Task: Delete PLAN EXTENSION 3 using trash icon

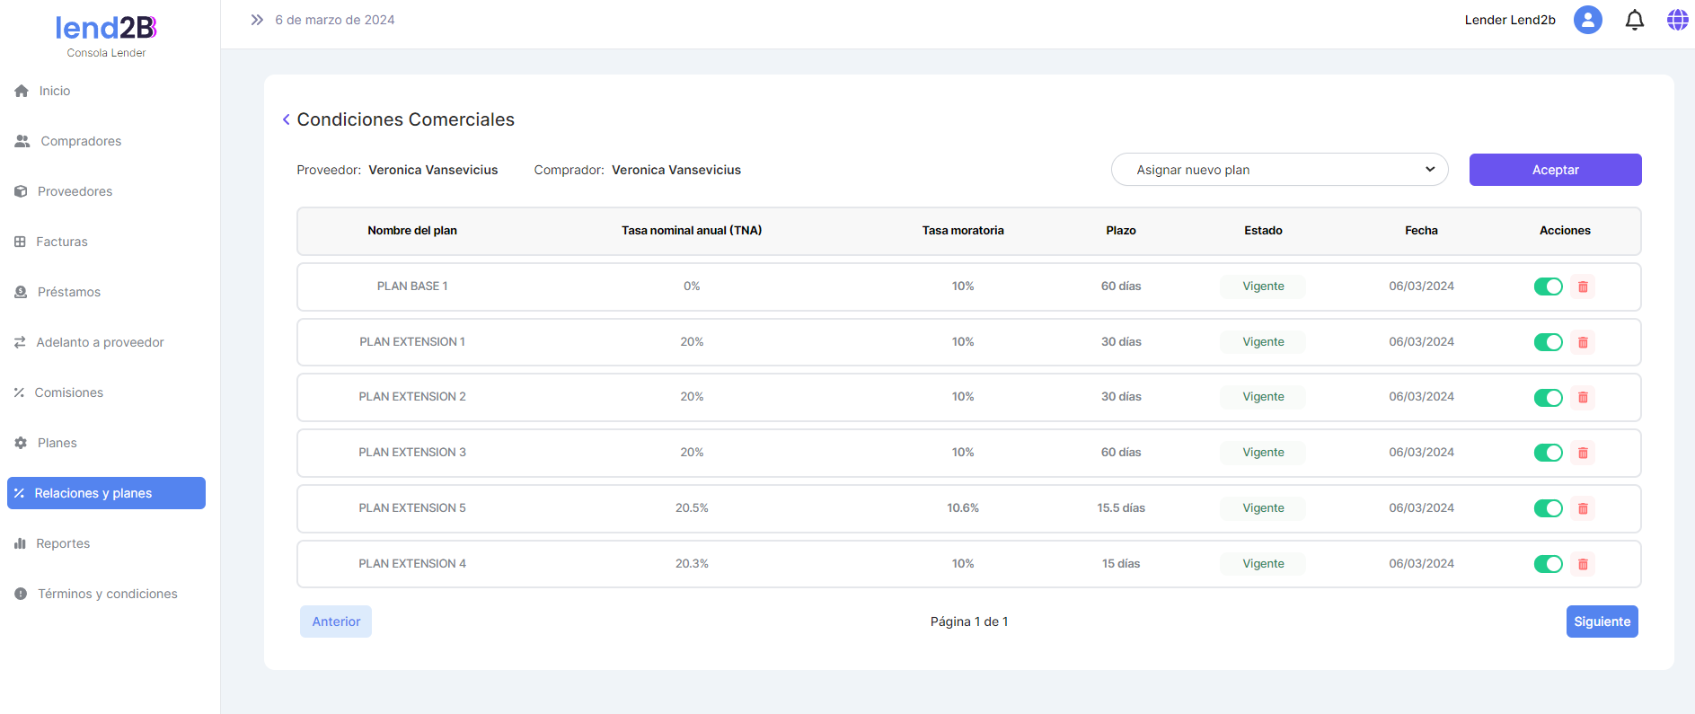Action: click(x=1583, y=453)
